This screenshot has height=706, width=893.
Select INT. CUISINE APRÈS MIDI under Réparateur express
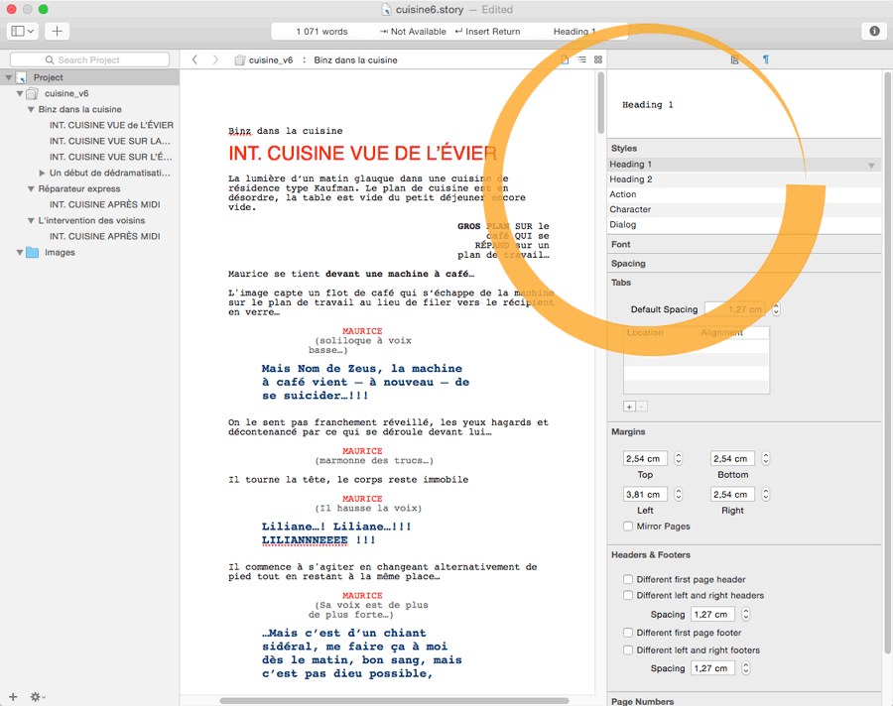(x=104, y=204)
